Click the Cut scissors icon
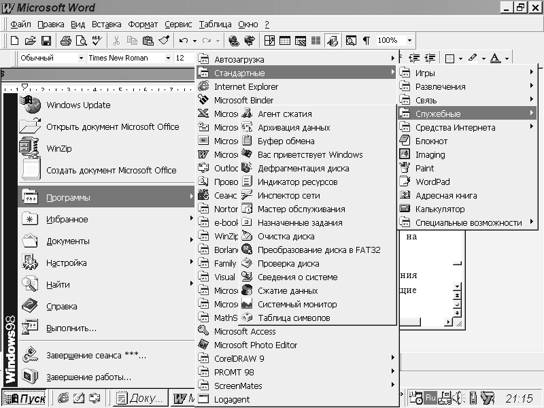Viewport: 544px width, 408px height. click(x=116, y=41)
